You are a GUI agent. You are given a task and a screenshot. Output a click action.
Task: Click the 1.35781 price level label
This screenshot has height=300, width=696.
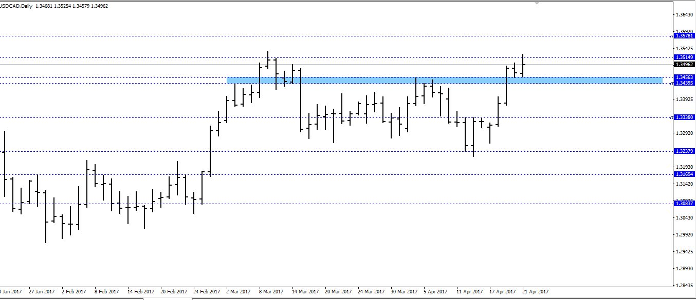(x=684, y=36)
